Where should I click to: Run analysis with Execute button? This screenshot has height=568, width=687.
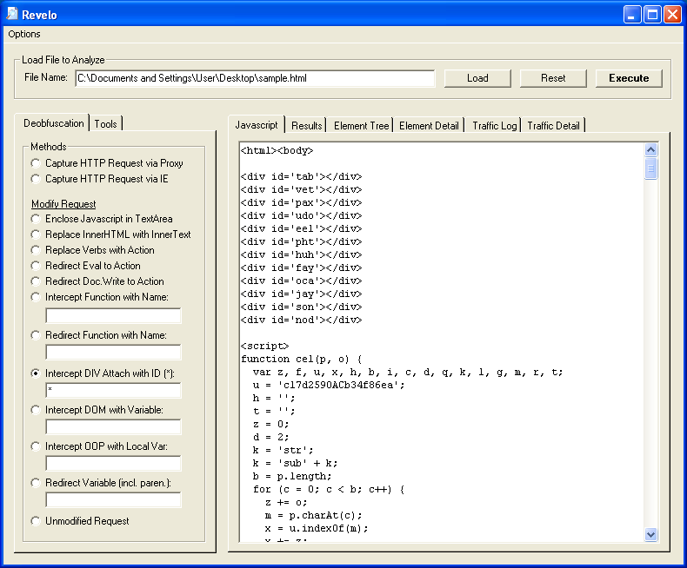[629, 78]
